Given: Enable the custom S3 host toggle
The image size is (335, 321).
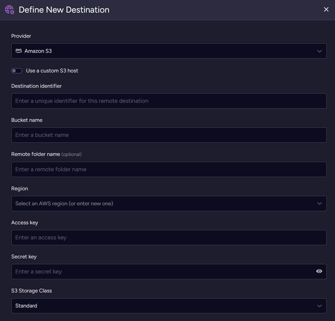Looking at the screenshot, I should [17, 71].
